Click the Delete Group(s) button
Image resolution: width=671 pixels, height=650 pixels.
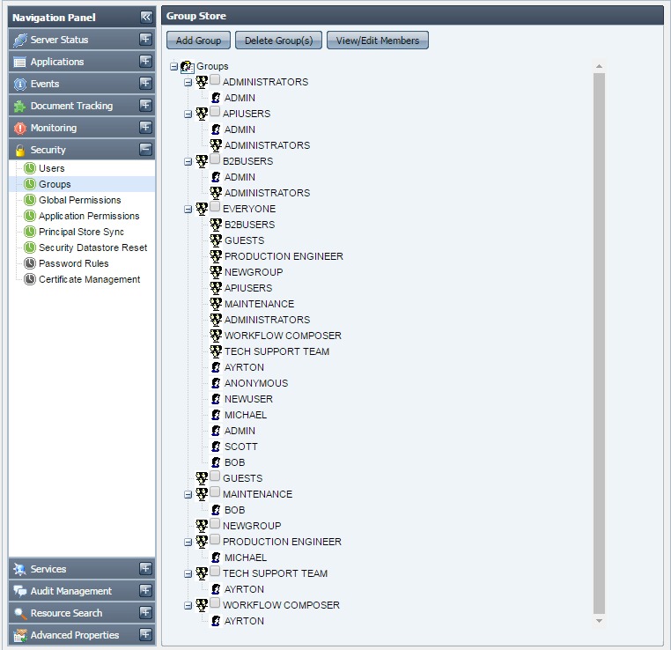pos(278,41)
